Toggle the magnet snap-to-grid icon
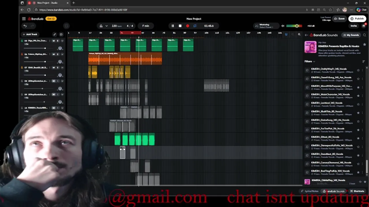This screenshot has width=369, height=207. (x=286, y=34)
